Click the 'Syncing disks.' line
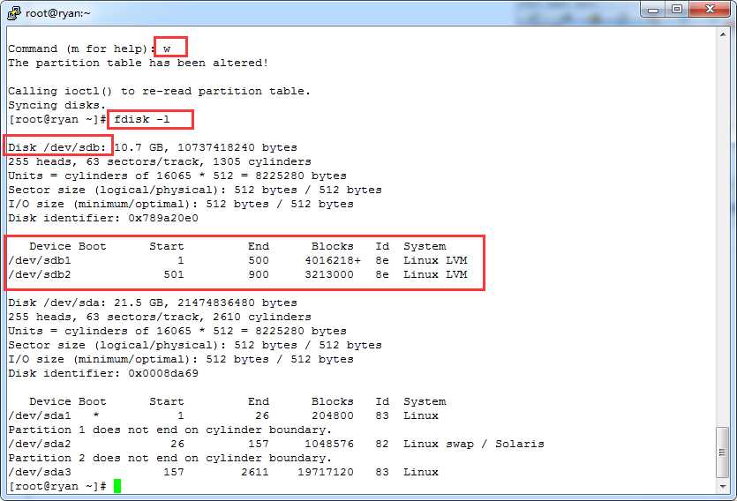 (x=57, y=105)
